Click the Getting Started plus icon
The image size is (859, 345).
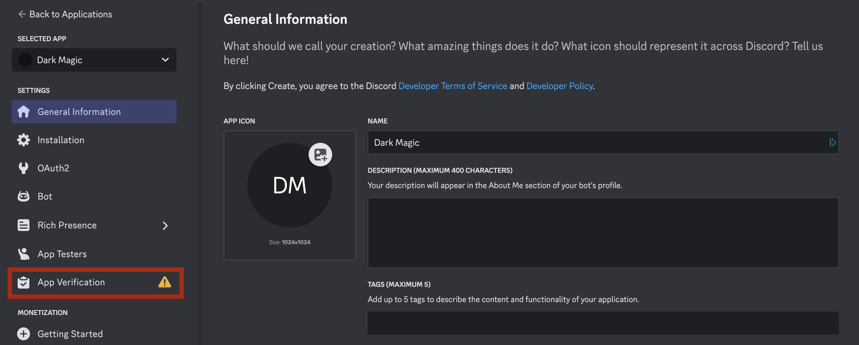23,334
